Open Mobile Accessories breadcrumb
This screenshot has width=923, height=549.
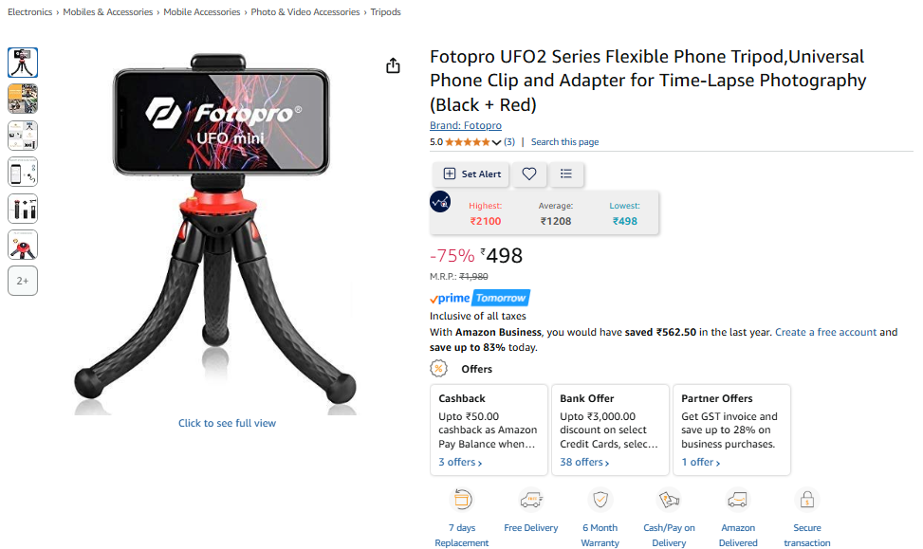coord(202,11)
